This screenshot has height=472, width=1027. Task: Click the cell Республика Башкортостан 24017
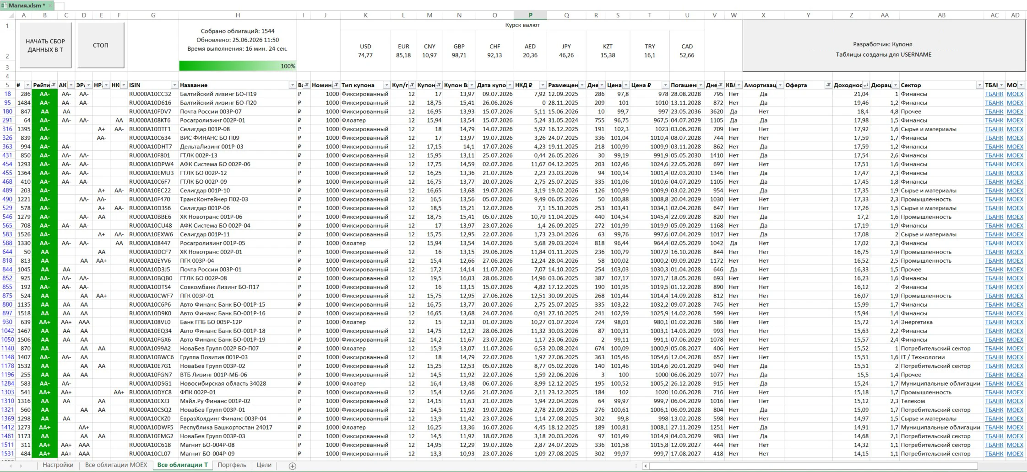click(238, 428)
